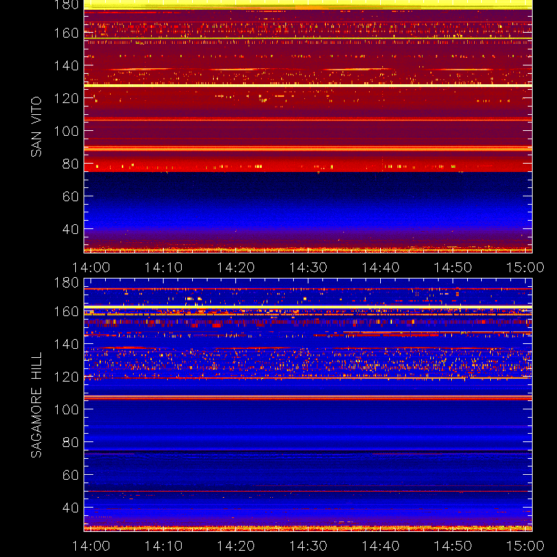The height and width of the screenshot is (557, 557).
Task: Select the Sagamore Hill spectrogram plot area
Action: click(308, 405)
